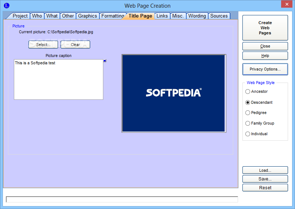The height and width of the screenshot is (209, 295).
Task: Switch to the Project tab
Action: click(20, 16)
